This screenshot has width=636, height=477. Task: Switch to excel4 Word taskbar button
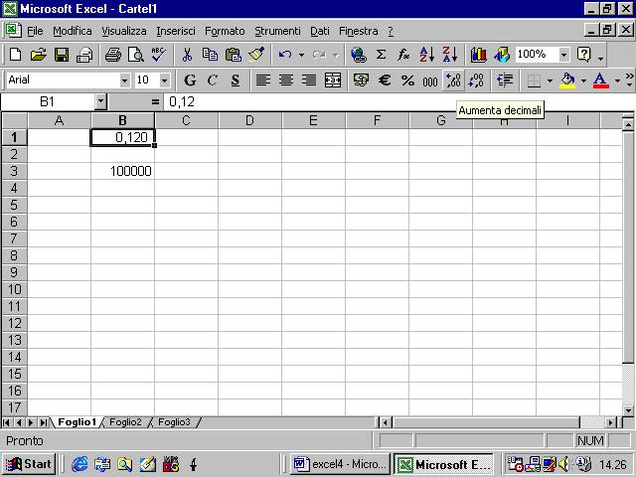(339, 464)
